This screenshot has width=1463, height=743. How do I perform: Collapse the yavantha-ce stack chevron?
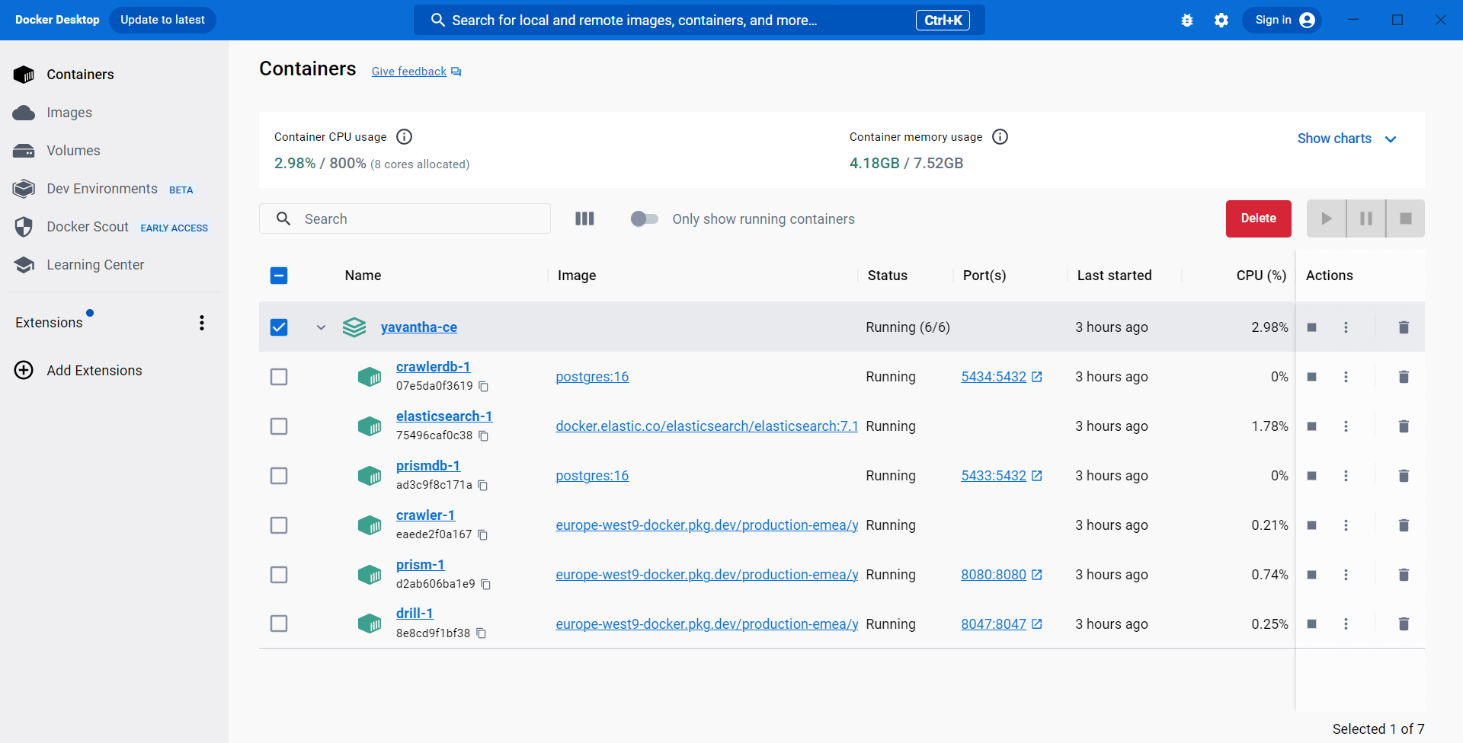(x=321, y=327)
